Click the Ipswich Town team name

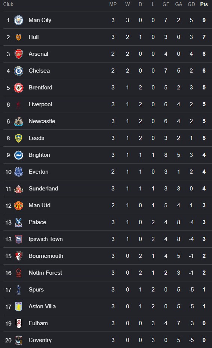(x=46, y=239)
